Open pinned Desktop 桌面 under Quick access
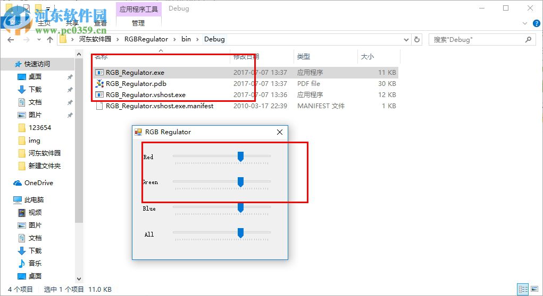543x296 pixels. tap(35, 77)
